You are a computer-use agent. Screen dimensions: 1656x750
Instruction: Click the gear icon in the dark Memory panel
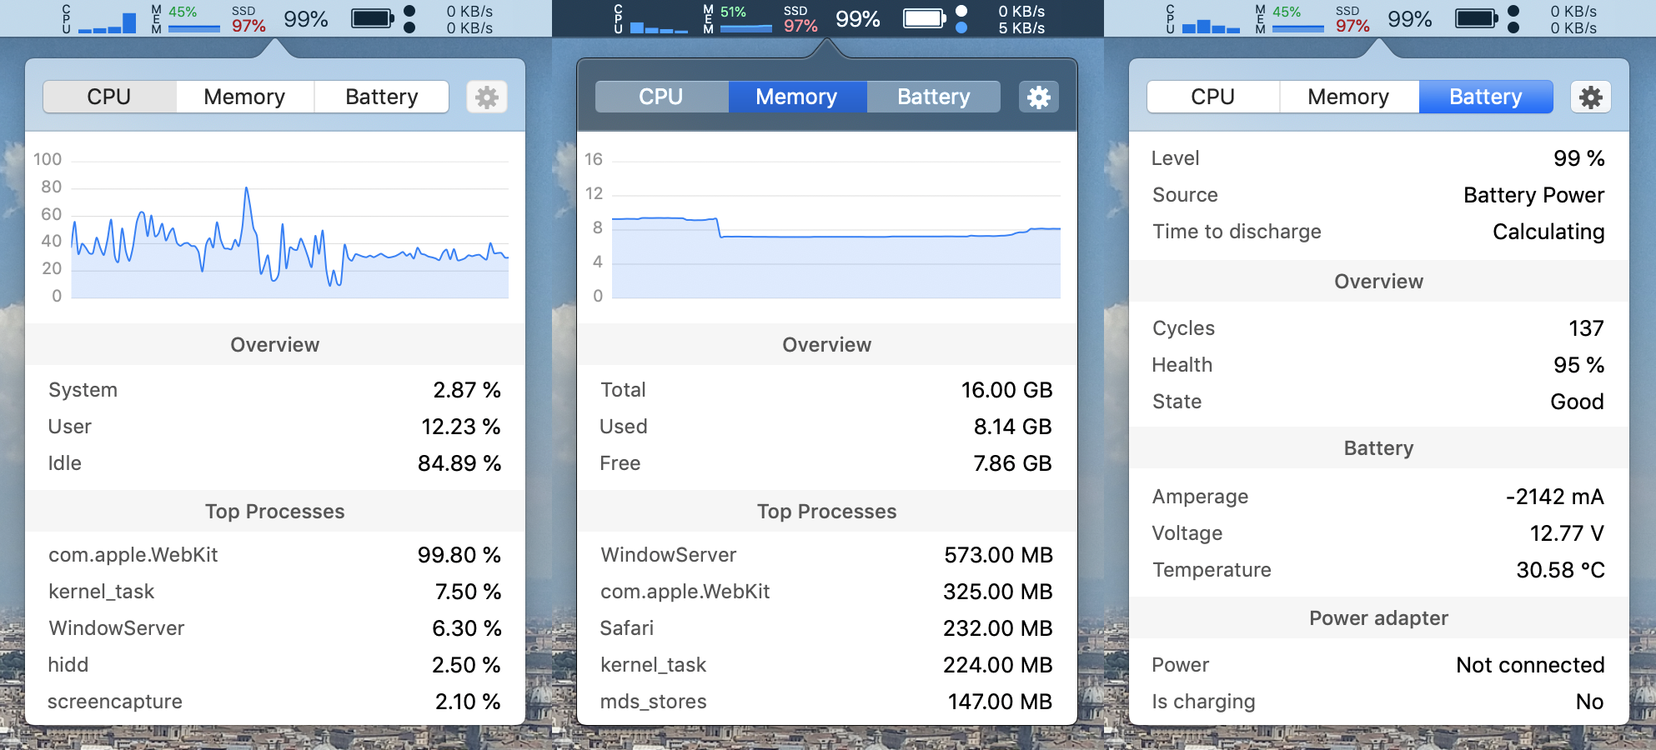(1038, 97)
